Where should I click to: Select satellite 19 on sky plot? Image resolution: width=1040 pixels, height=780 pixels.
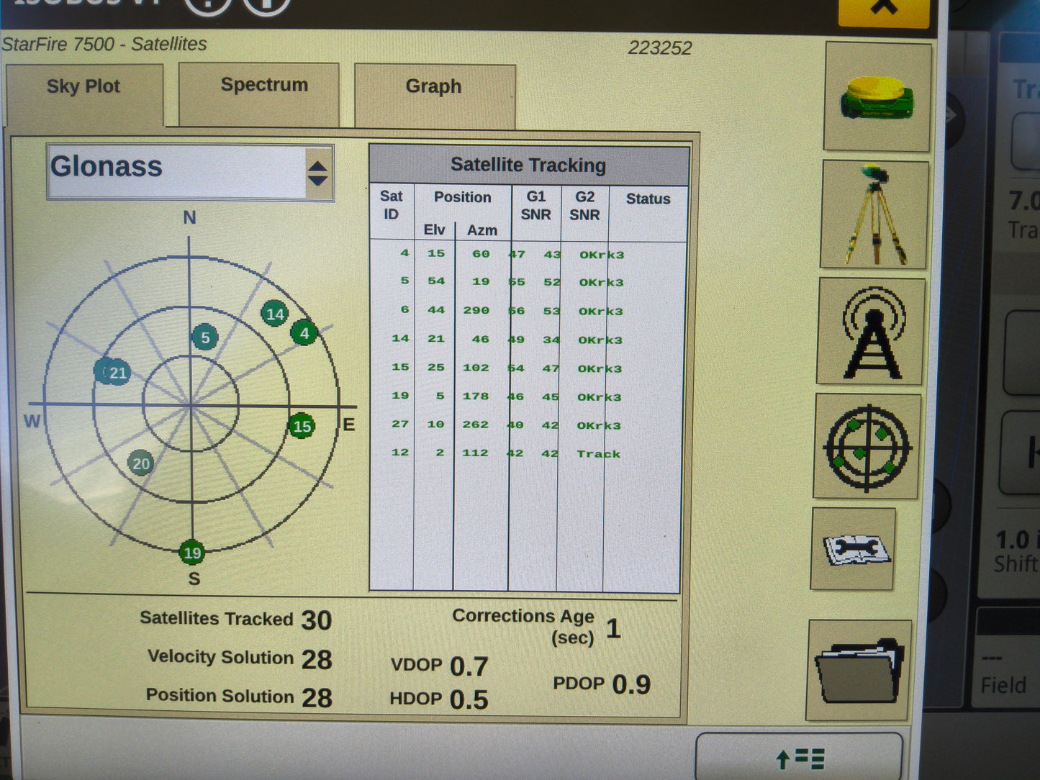pyautogui.click(x=192, y=553)
